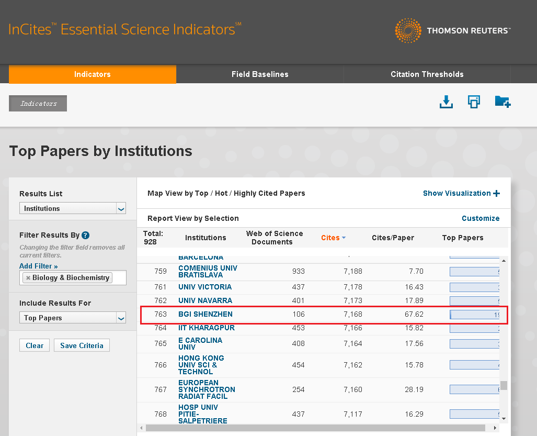537x436 pixels.
Task: Click the rank number 766
Action: (x=161, y=365)
